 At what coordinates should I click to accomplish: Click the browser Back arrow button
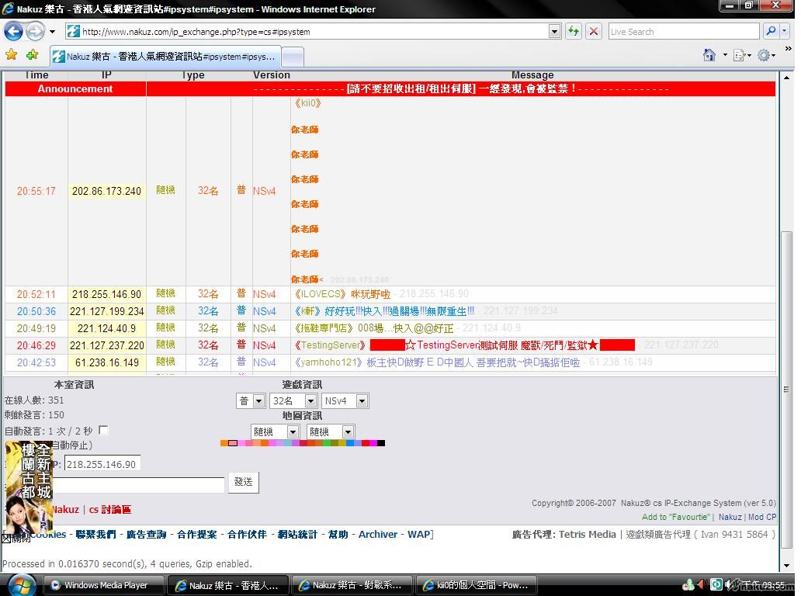point(14,32)
